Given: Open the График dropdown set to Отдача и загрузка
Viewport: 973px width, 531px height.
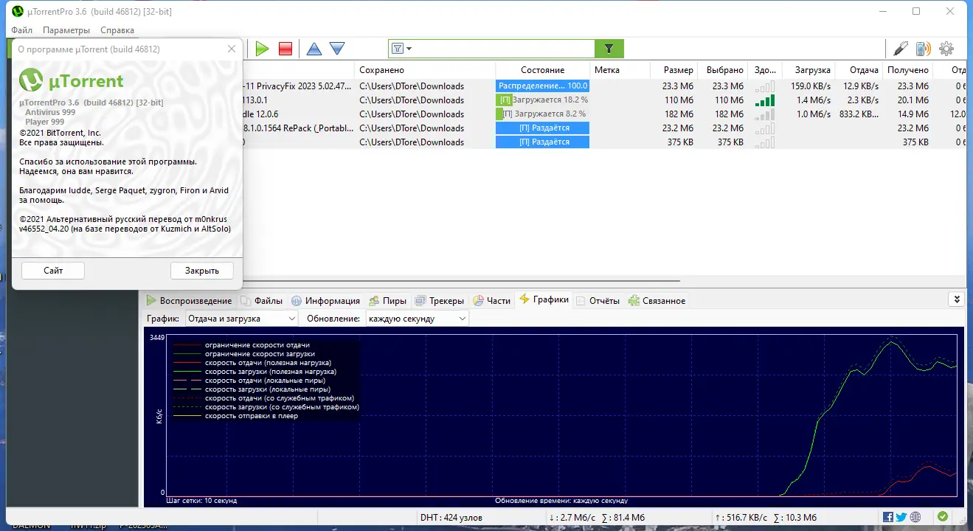Looking at the screenshot, I should (240, 319).
